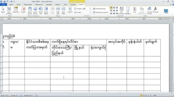Click the zoom out minus button
This screenshot has width=174, height=97.
click(159, 95)
